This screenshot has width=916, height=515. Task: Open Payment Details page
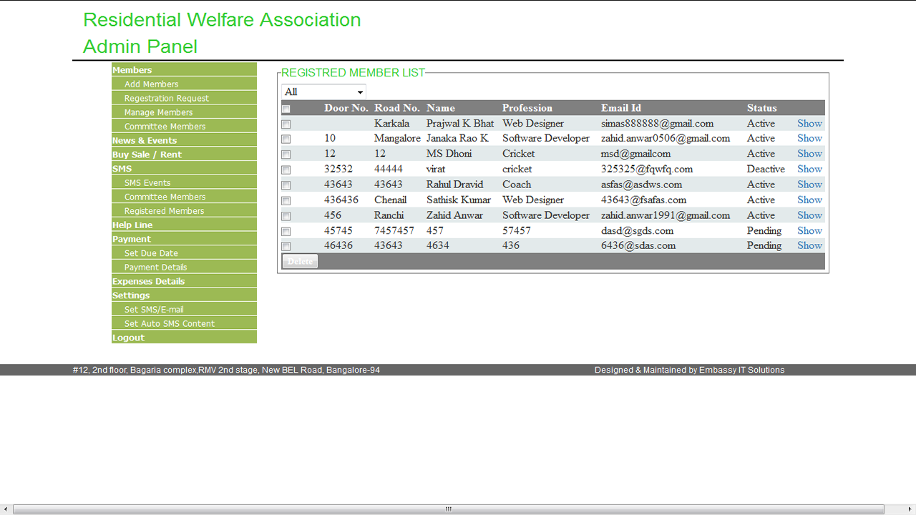point(184,267)
